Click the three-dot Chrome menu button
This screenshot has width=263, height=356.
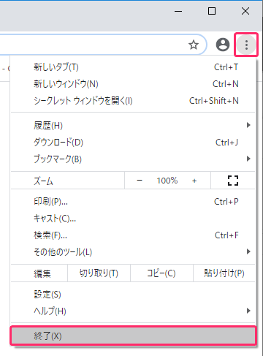coord(246,45)
